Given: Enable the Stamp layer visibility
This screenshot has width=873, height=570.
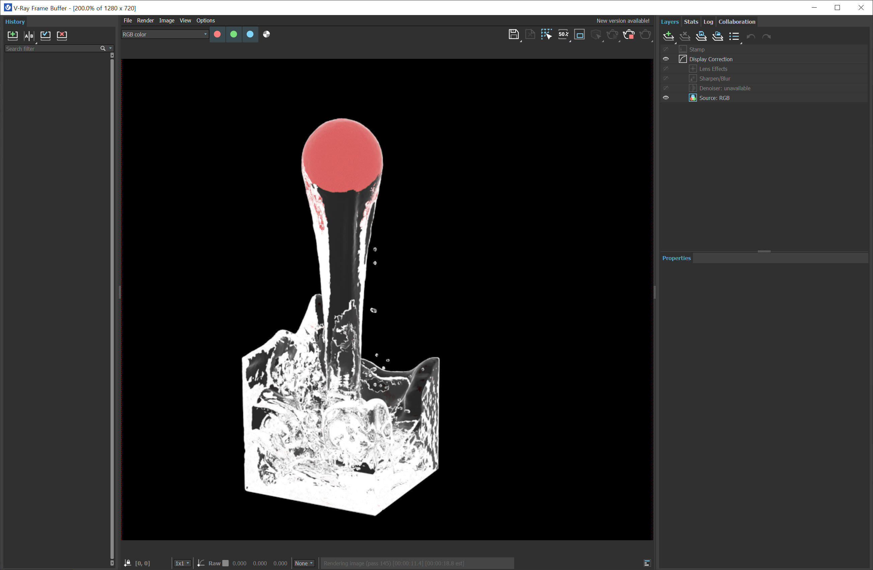Looking at the screenshot, I should [x=666, y=49].
